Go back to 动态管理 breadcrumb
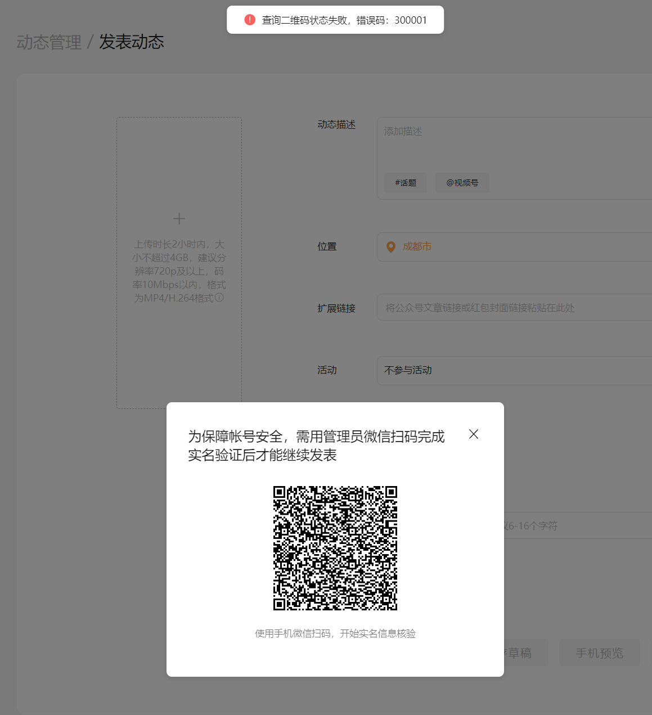Viewport: 652px width, 715px height. coord(49,42)
